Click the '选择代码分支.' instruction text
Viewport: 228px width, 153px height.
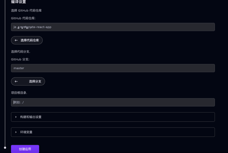(20, 52)
